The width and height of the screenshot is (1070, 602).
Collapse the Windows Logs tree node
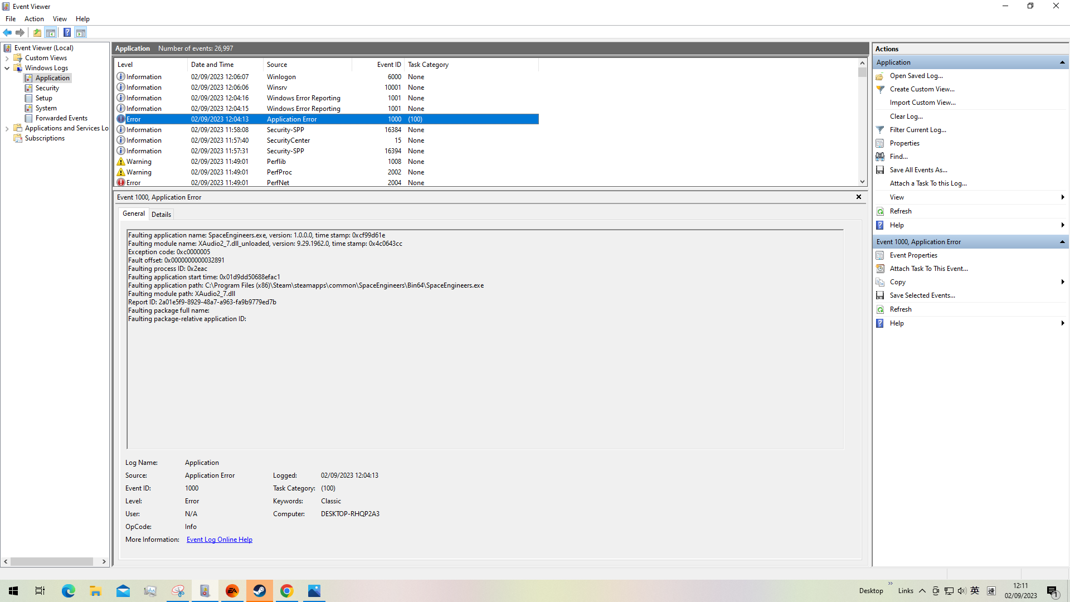point(7,68)
